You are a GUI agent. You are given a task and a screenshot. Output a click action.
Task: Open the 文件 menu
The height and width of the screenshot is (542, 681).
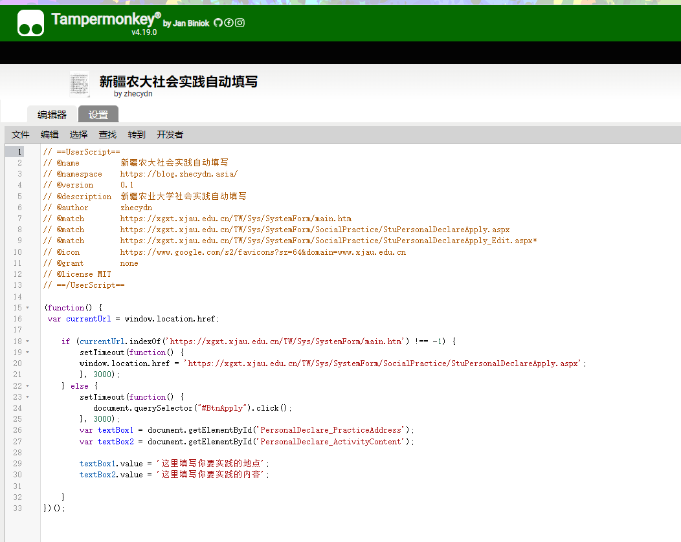(x=21, y=135)
